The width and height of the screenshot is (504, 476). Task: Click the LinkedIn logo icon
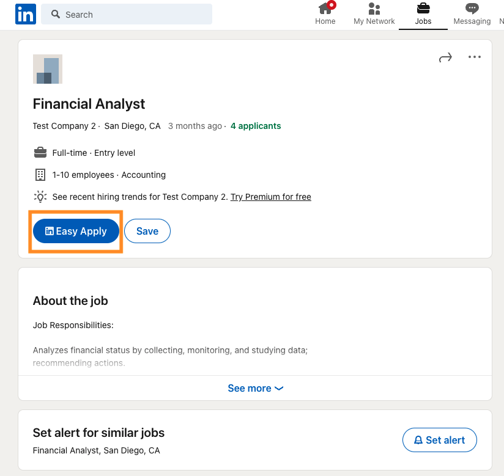[26, 14]
